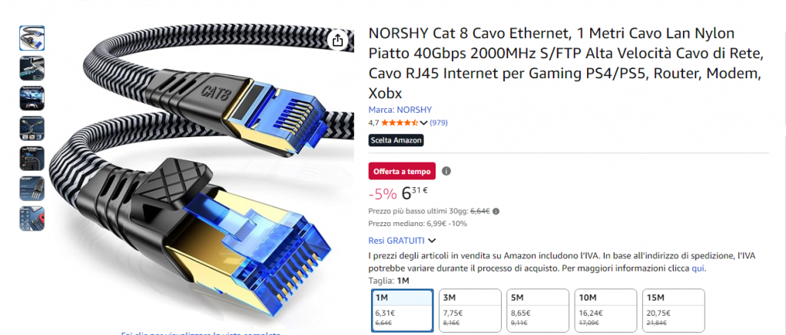Select the third product thumbnail with racing car
This screenshot has height=335, width=786.
tap(32, 98)
